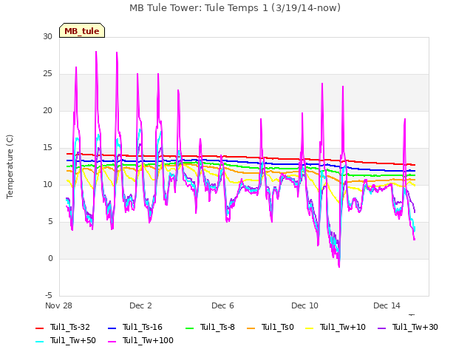Select the Tul1_Ts-32 legend label
The image size is (473, 355).
click(70, 327)
